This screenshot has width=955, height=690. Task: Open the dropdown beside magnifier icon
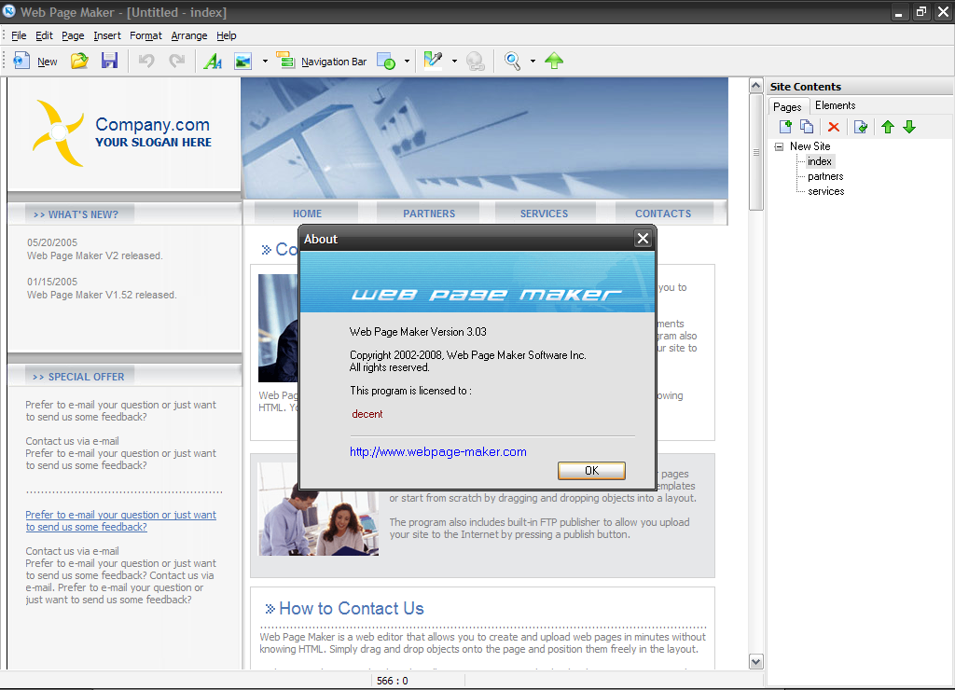point(533,61)
